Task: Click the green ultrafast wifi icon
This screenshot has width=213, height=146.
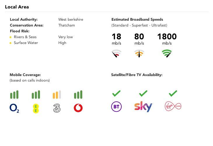Action: pos(167,53)
